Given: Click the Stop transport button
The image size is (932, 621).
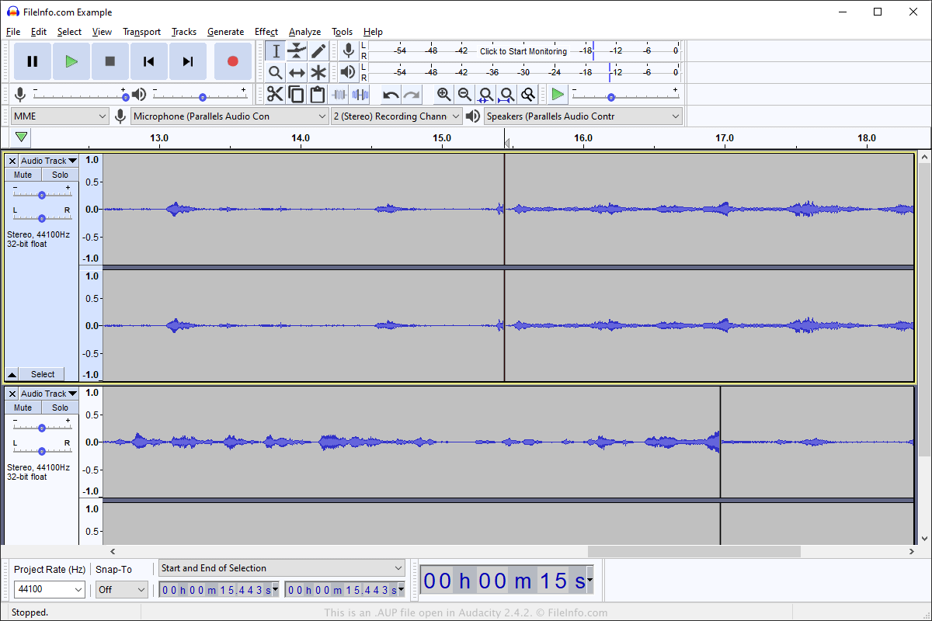Looking at the screenshot, I should (x=110, y=61).
